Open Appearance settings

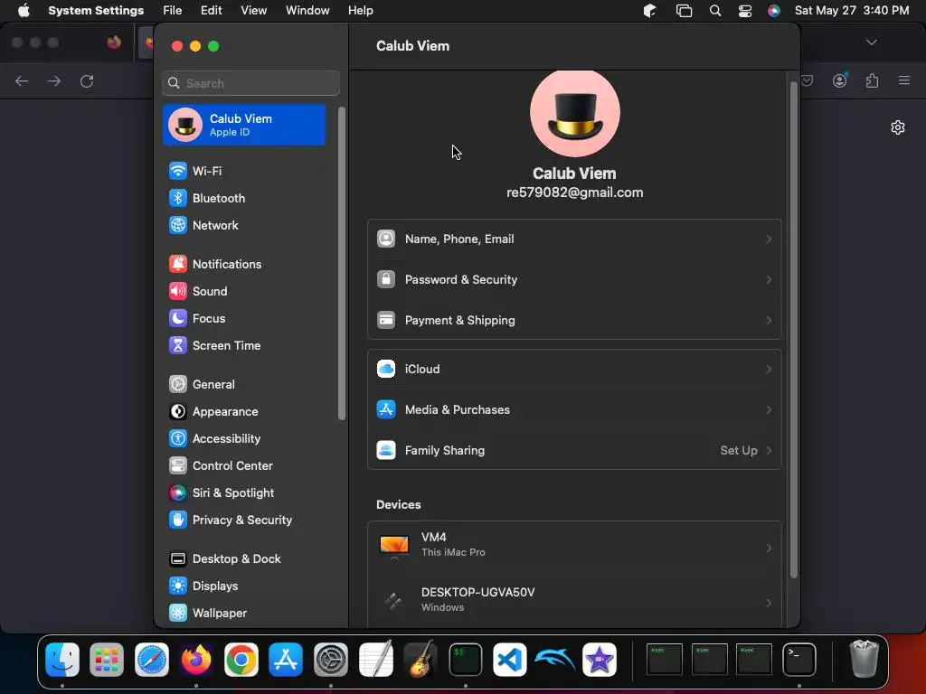click(x=244, y=412)
